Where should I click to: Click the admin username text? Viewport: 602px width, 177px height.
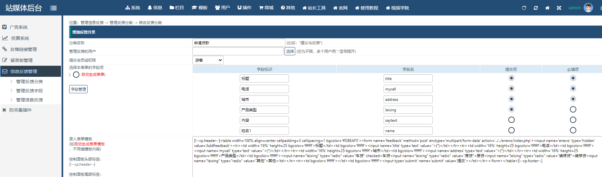574,8
